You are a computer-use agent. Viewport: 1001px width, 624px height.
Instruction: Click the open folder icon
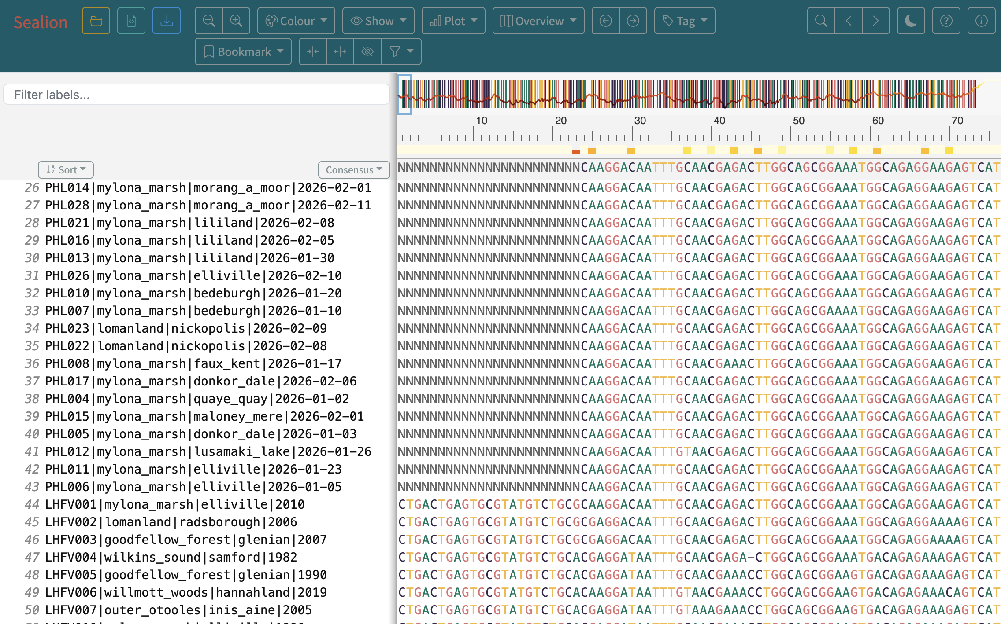[96, 21]
